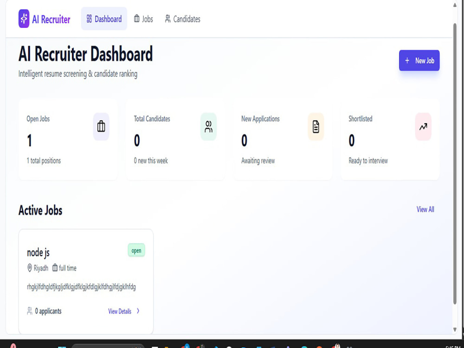Click the Shortlisted trending arrow icon
464x348 pixels.
tap(423, 126)
